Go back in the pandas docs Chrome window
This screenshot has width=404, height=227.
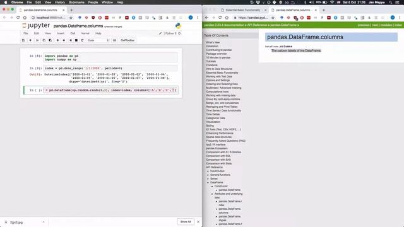pos(206,18)
